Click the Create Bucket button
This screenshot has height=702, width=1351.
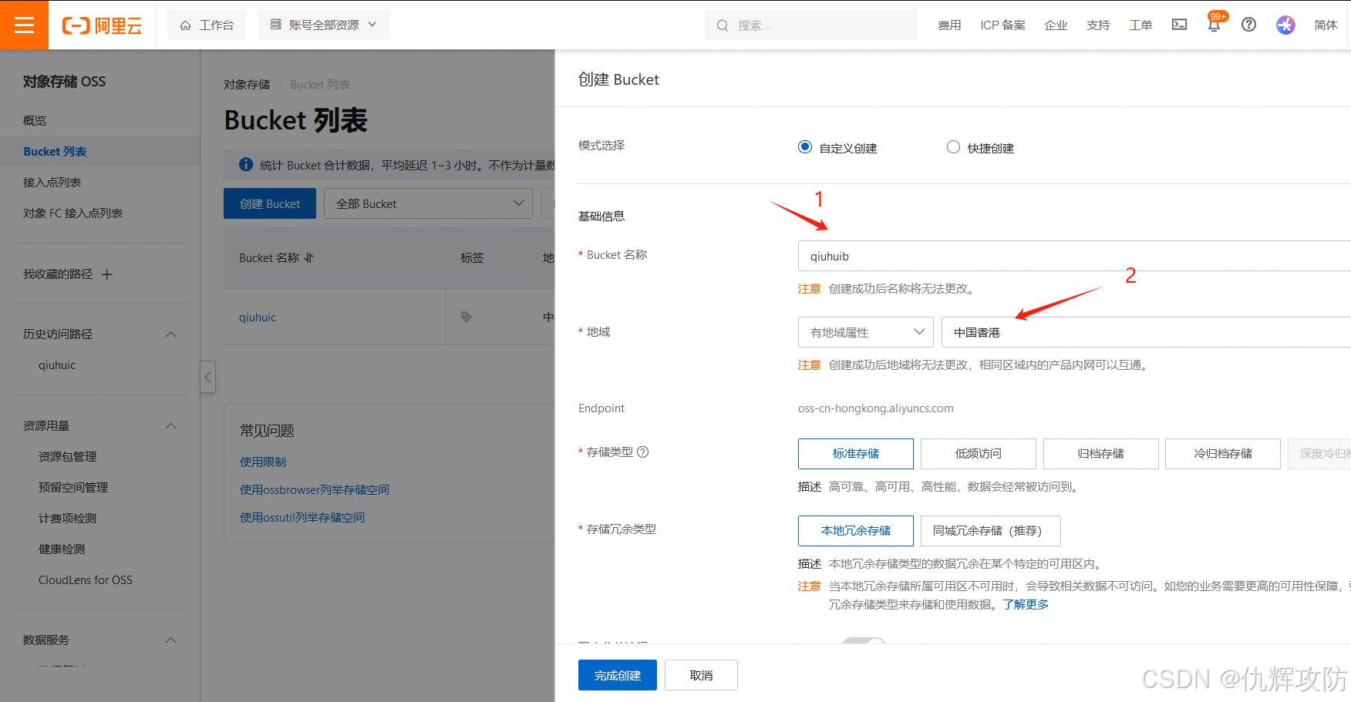(270, 203)
